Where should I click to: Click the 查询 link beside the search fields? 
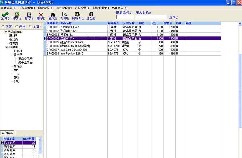(173, 17)
